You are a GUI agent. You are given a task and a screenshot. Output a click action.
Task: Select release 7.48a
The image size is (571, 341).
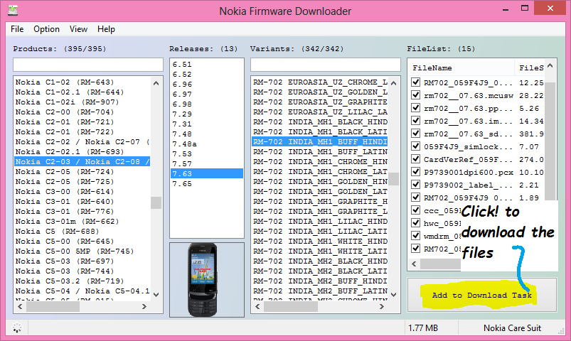pyautogui.click(x=207, y=144)
